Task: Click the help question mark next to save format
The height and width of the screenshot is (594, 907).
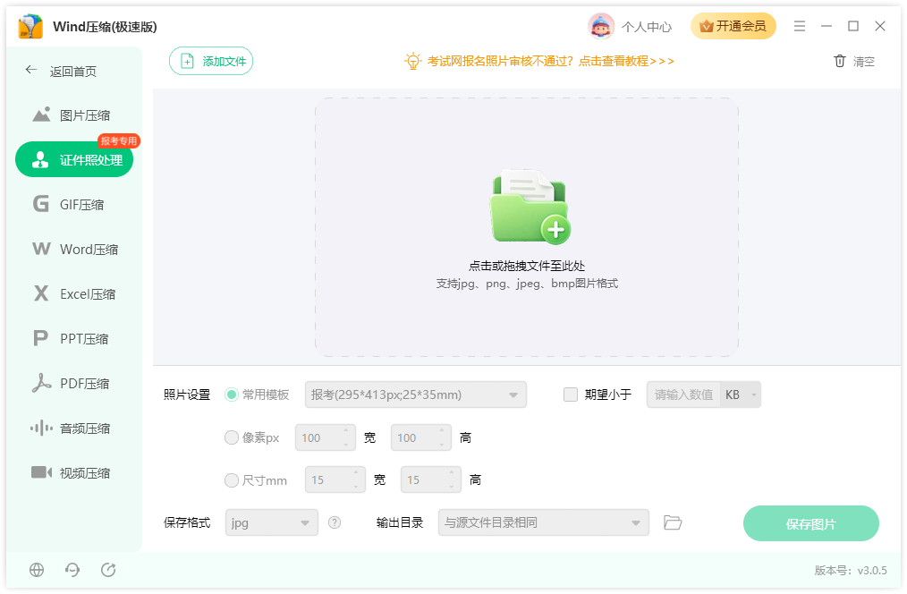Action: pyautogui.click(x=335, y=522)
